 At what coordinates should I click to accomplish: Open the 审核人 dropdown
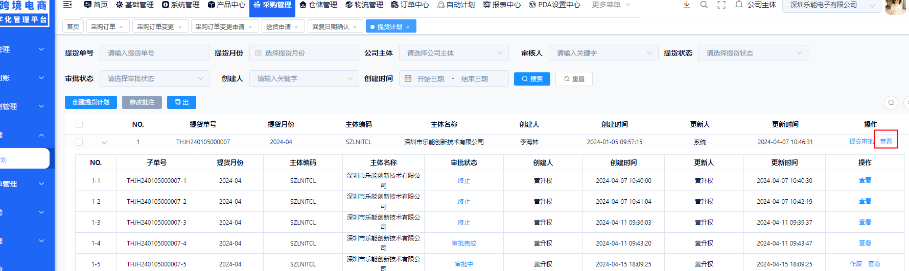point(603,53)
